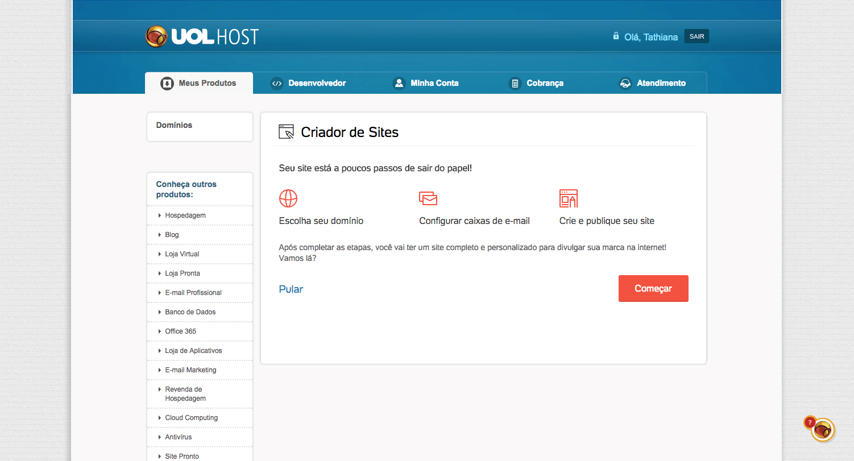Viewport: 854px width, 461px height.
Task: Expand the Banco de Dados sidebar arrow
Action: 160,312
